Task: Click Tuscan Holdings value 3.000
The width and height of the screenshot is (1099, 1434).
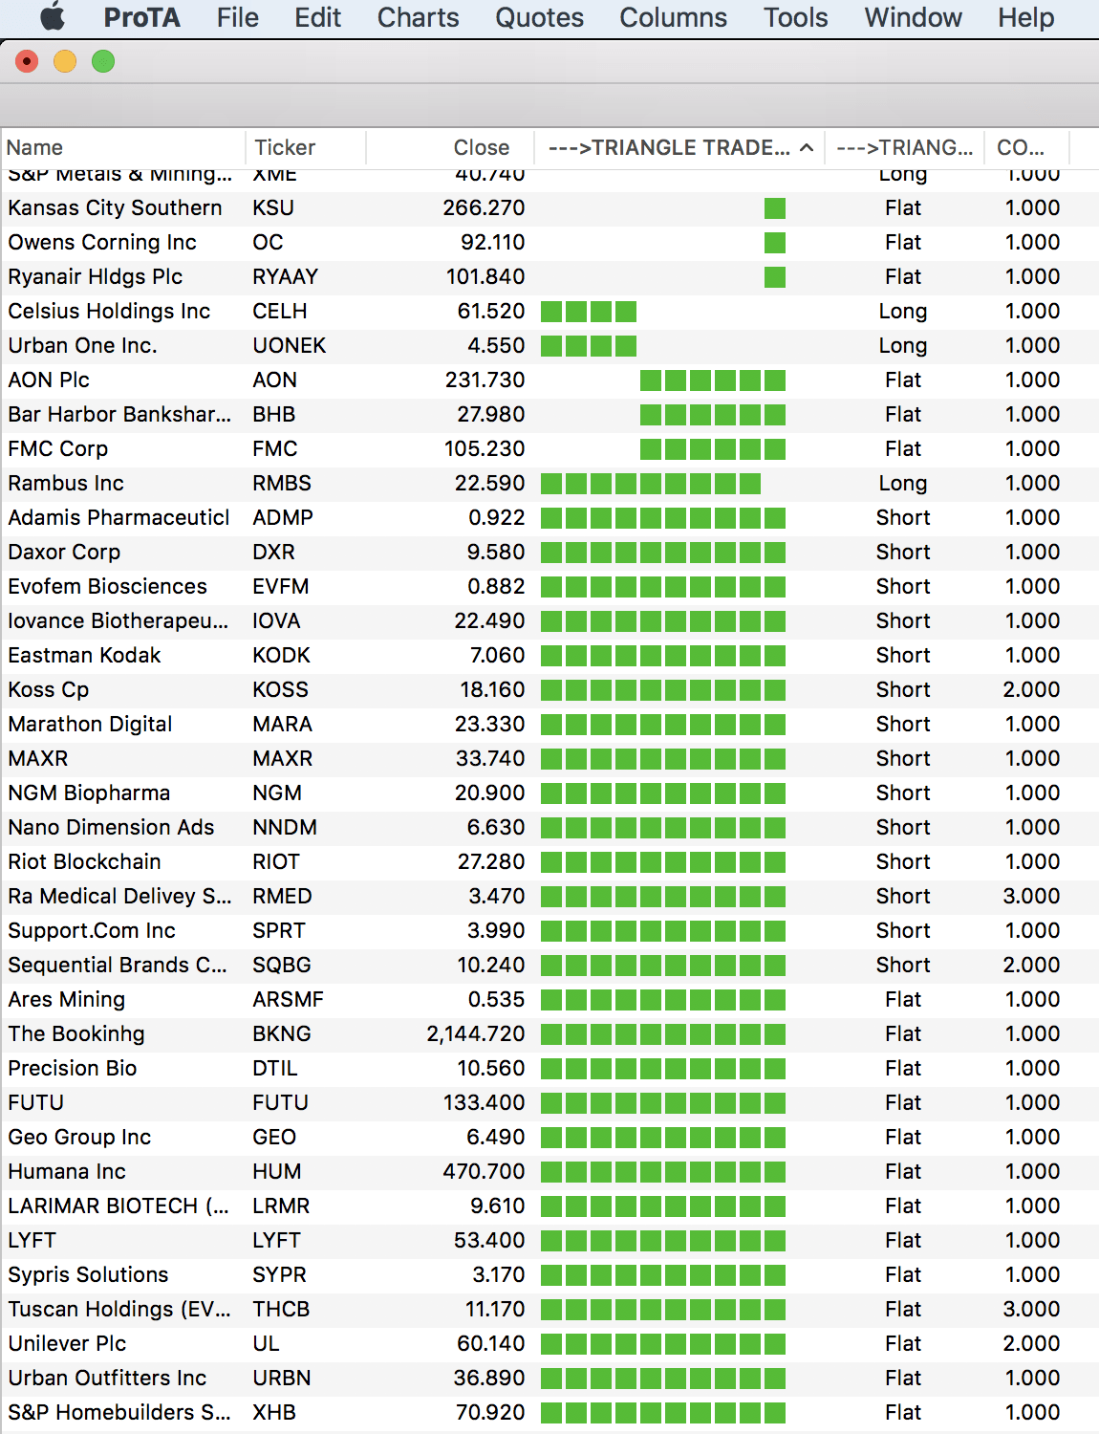Action: [x=1032, y=1309]
